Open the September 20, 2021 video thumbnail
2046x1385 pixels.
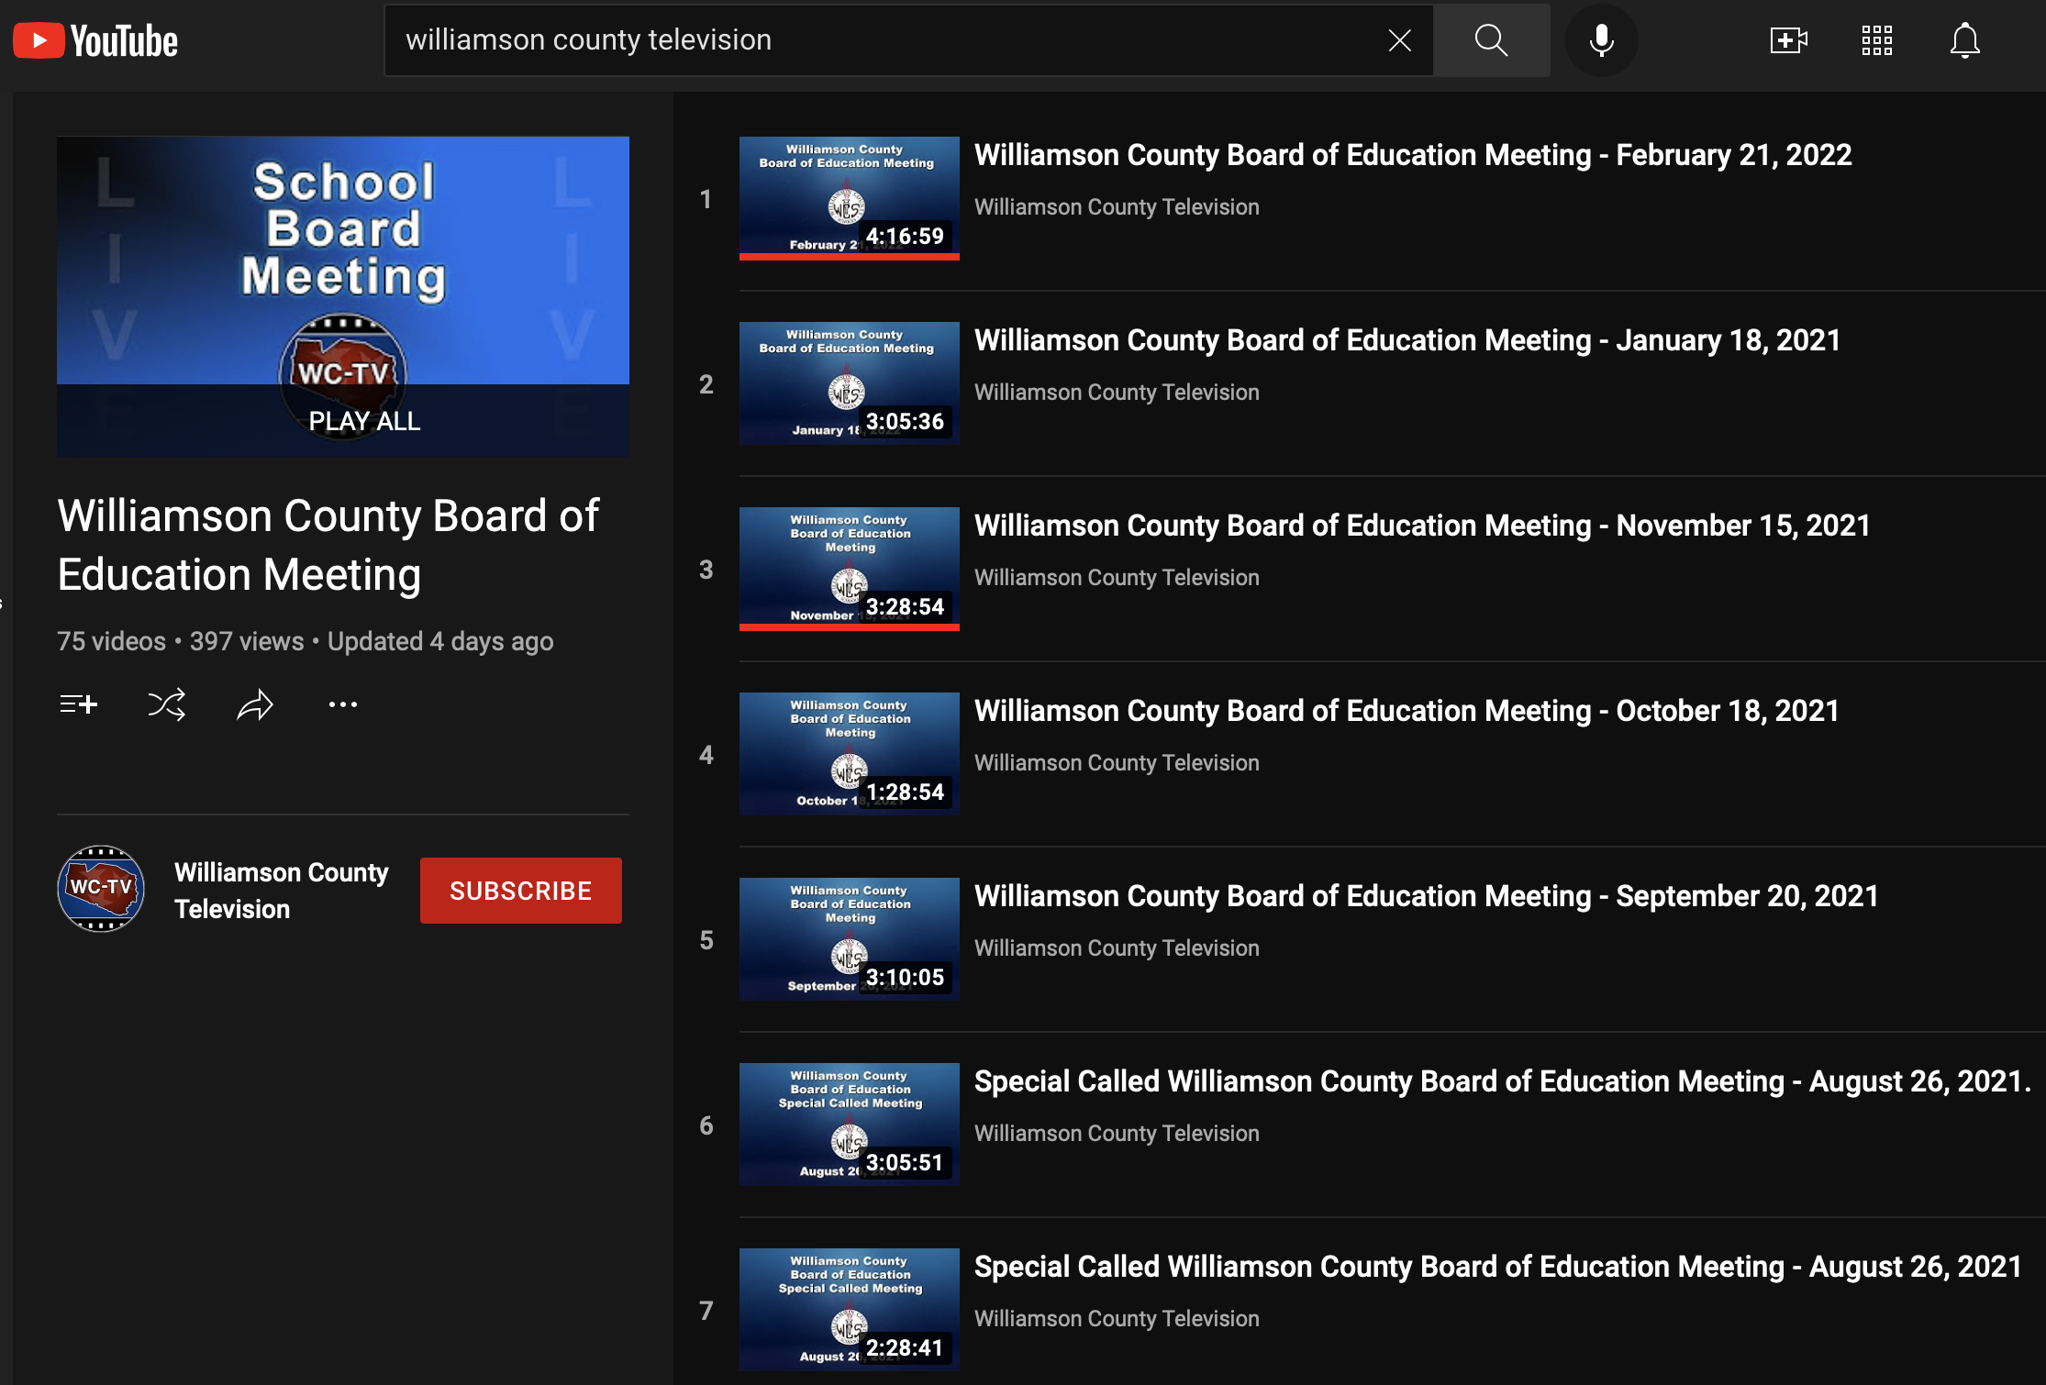[x=850, y=939]
